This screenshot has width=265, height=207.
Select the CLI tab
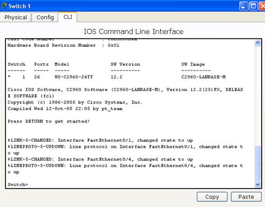click(x=68, y=17)
